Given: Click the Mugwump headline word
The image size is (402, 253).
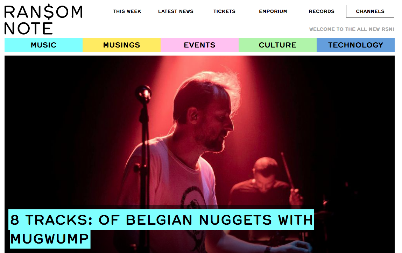Looking at the screenshot, I should coord(50,239).
